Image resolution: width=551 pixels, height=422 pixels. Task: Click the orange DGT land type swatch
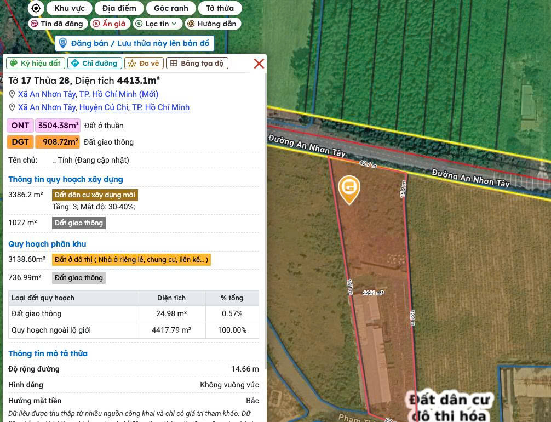[20, 142]
